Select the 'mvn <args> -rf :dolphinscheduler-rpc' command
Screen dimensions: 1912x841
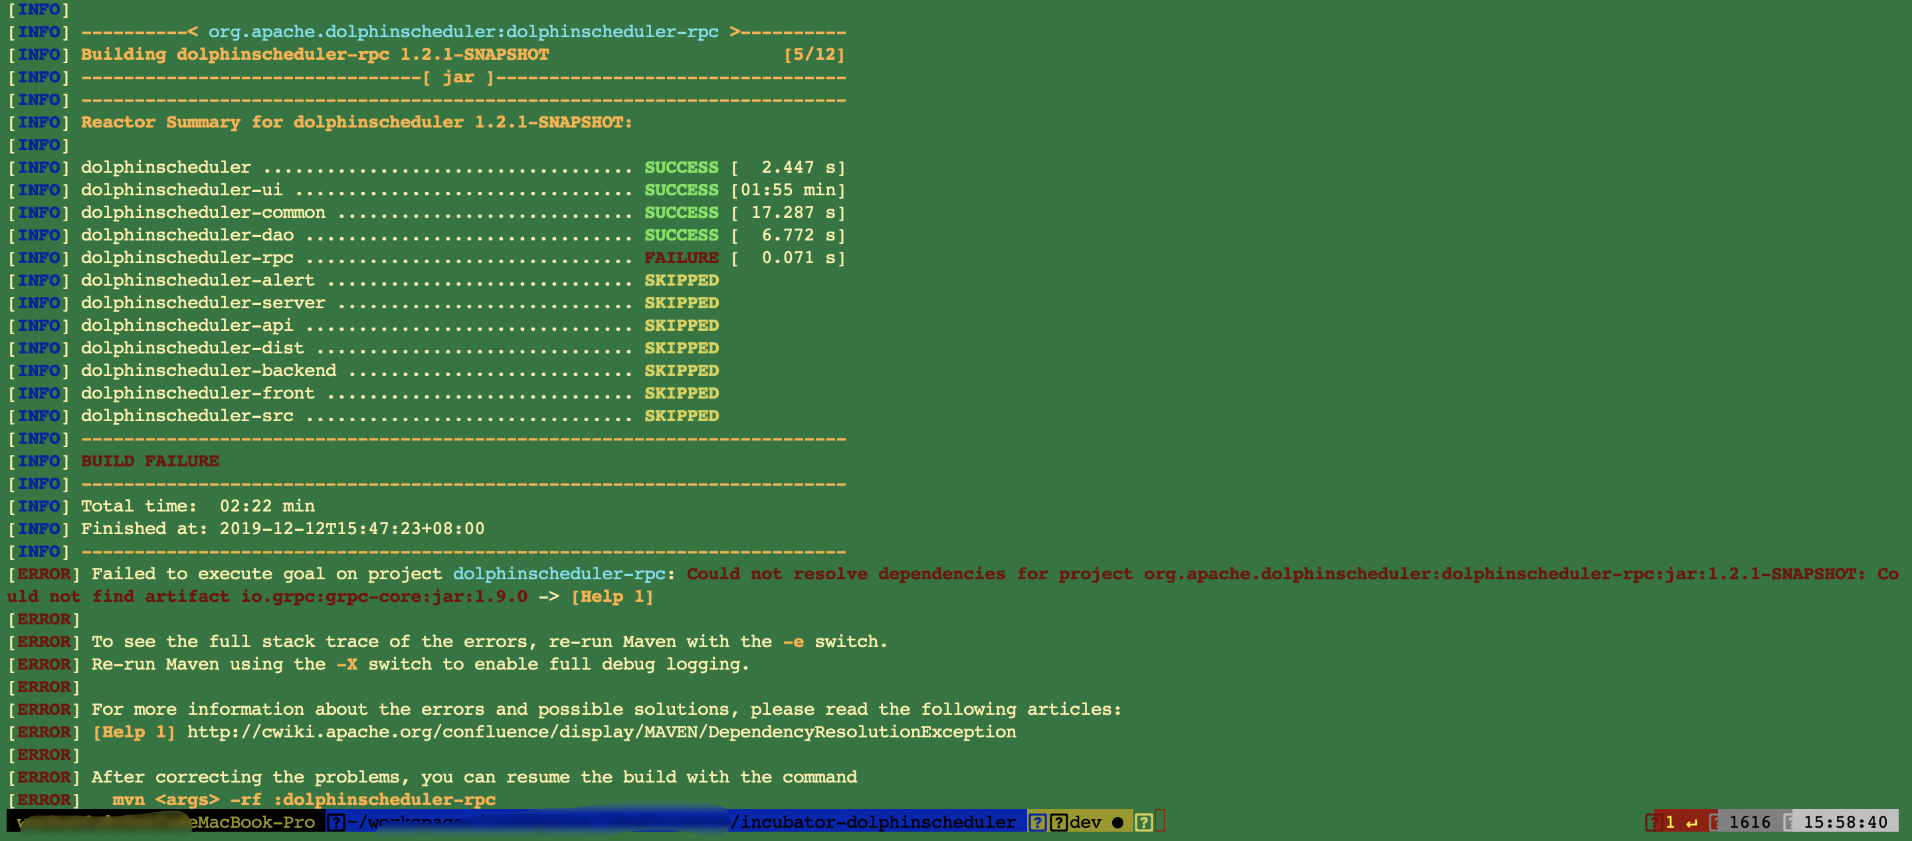(x=304, y=799)
